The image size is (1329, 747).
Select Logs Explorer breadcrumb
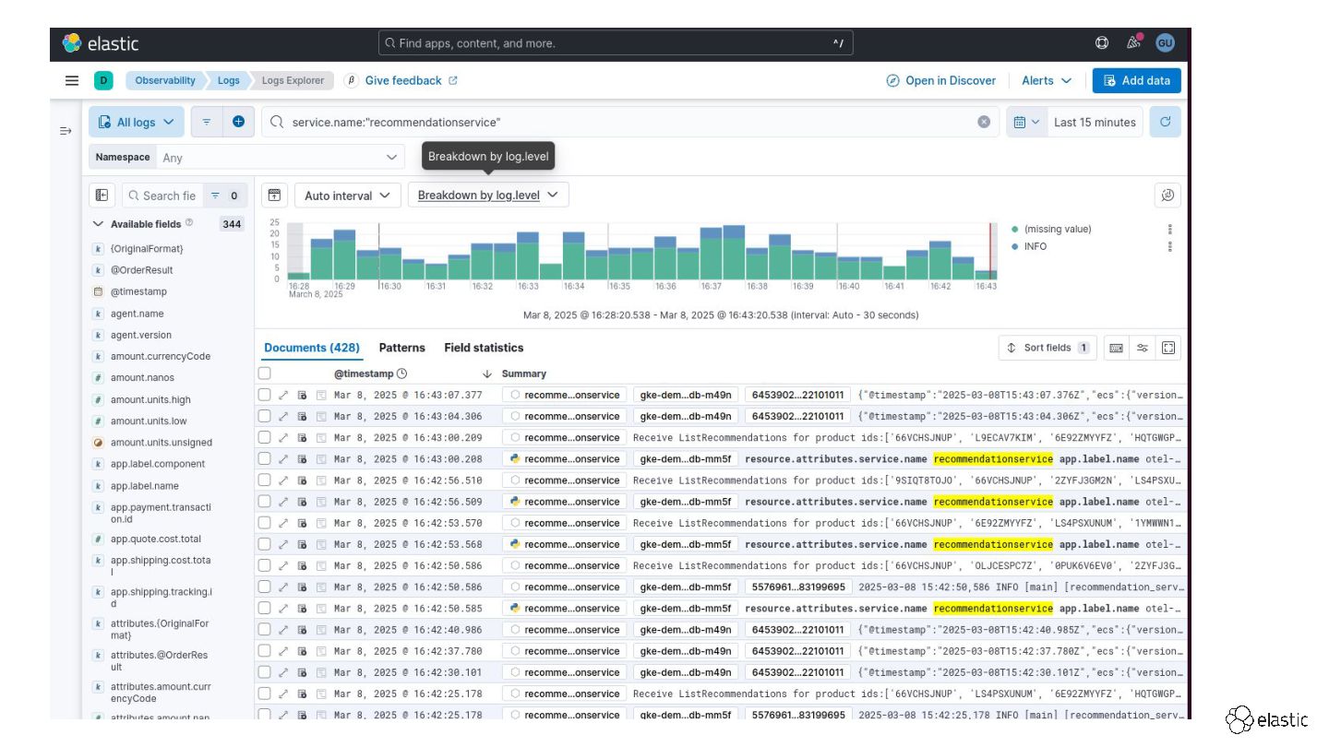pos(293,80)
